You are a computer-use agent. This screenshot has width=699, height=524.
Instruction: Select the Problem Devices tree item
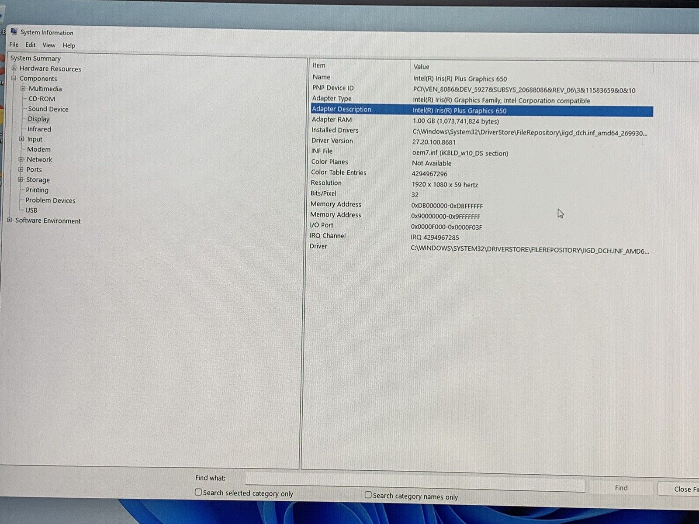click(50, 200)
